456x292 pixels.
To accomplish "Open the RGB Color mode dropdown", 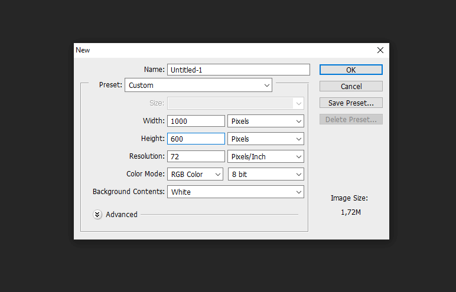I will (195, 175).
